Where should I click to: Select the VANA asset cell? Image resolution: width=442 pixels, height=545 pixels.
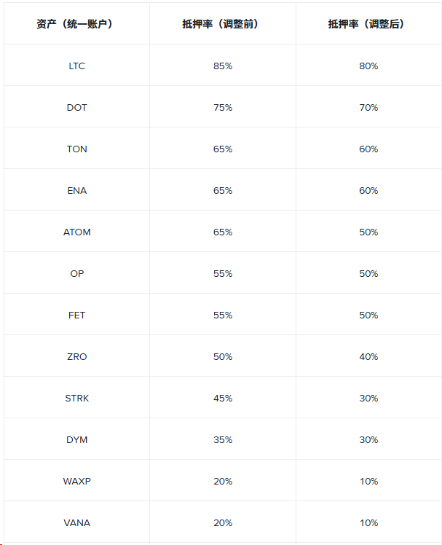coord(76,522)
